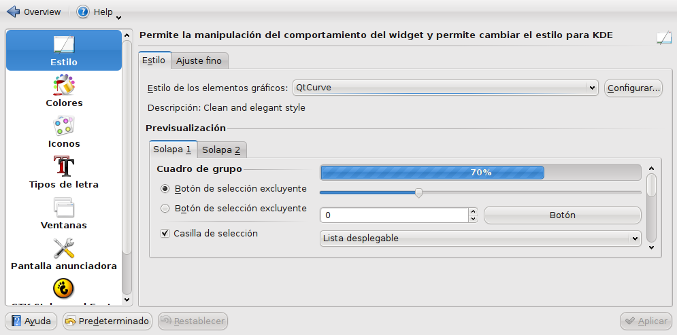Go back with the Overview arrow

pyautogui.click(x=13, y=12)
